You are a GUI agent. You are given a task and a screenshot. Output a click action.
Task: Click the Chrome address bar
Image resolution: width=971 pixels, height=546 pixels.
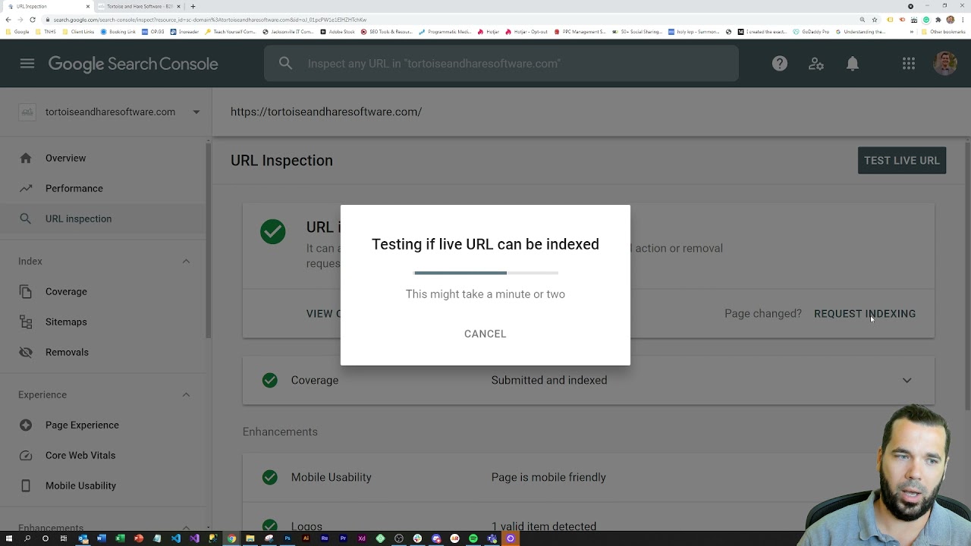tap(448, 20)
